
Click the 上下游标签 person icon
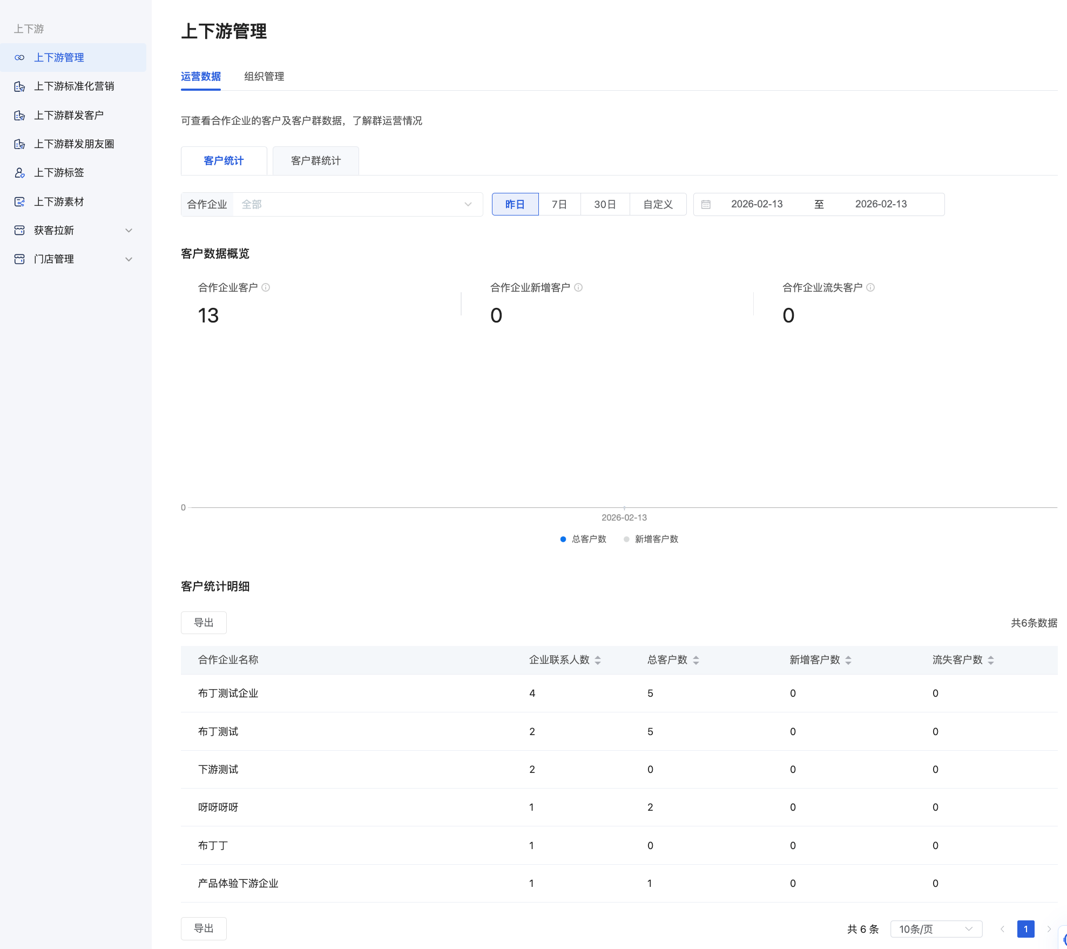pos(19,173)
